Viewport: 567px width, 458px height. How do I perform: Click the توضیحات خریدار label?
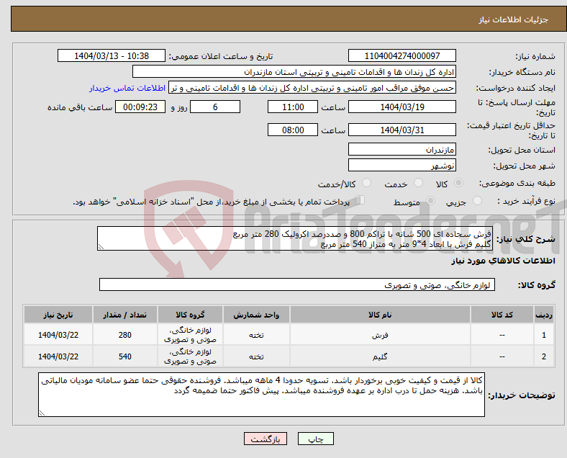522,395
